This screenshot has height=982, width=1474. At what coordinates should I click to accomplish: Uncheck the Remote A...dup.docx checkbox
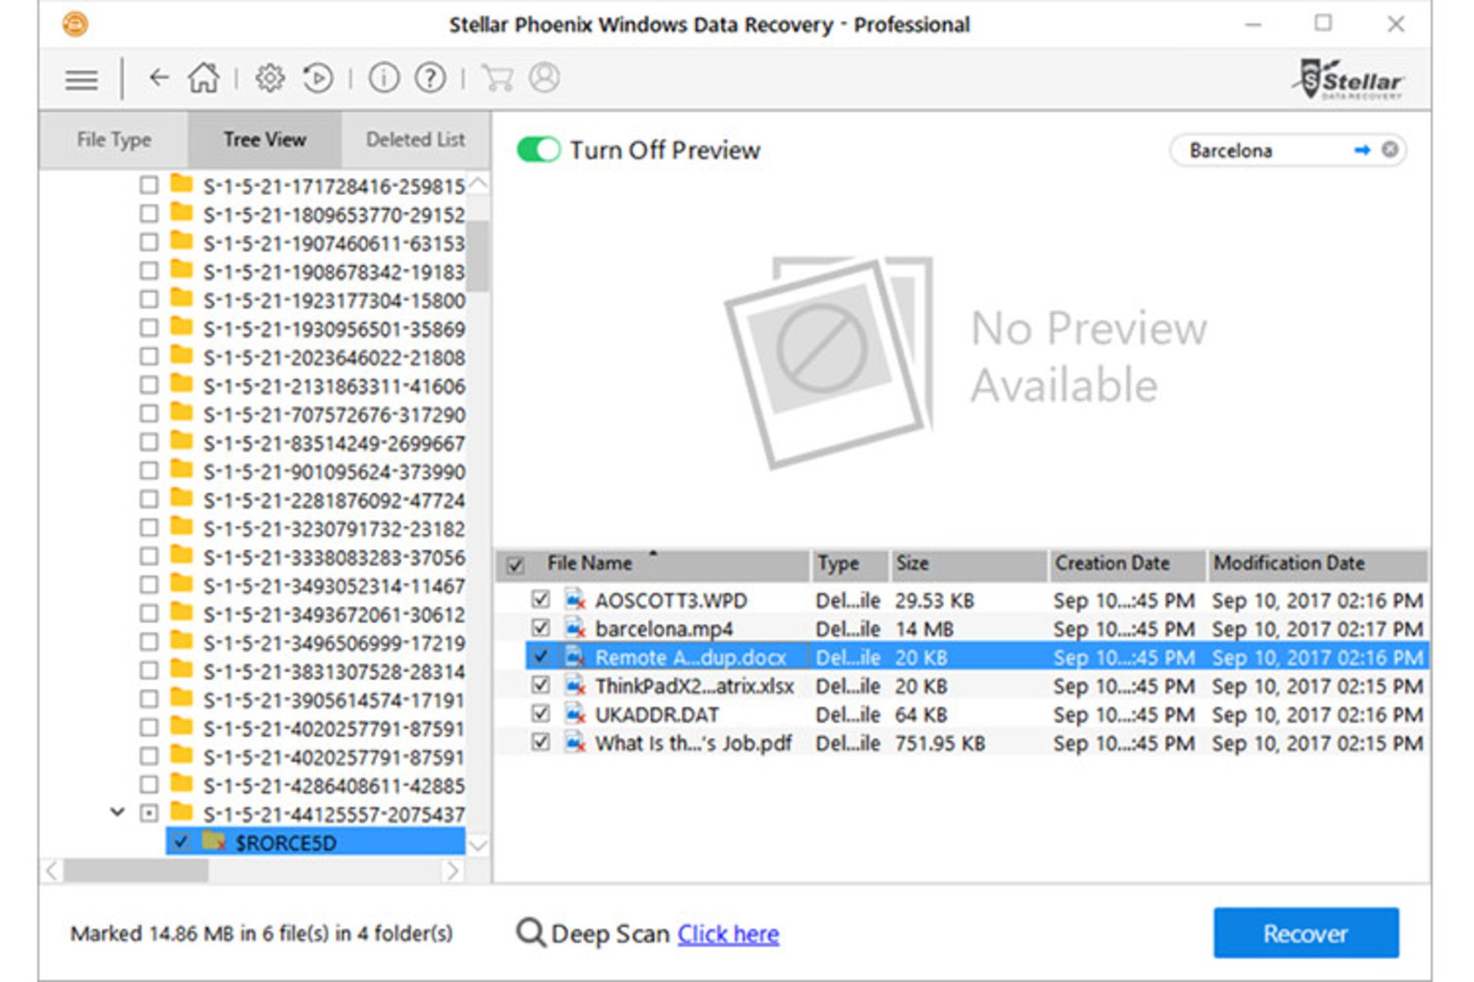[x=540, y=656]
